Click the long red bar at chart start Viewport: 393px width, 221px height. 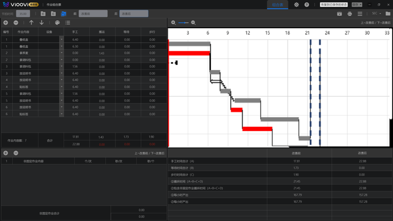click(189, 53)
